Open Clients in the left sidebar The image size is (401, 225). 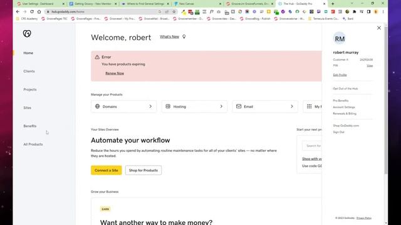(x=29, y=71)
